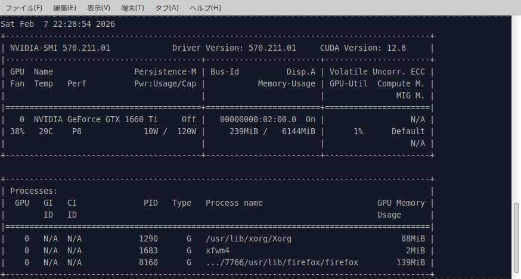
Task: Click the GPU utilization value '1%'
Action: 358,132
